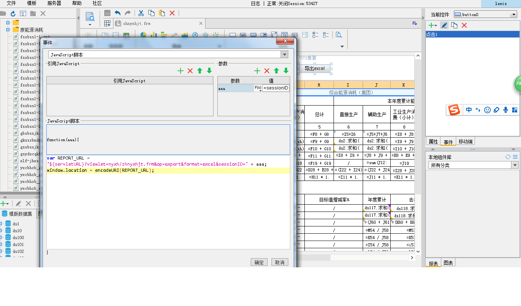Click the Save icon in the main toolbar
Image resolution: width=521 pixels, height=306 pixels.
[x=107, y=13]
